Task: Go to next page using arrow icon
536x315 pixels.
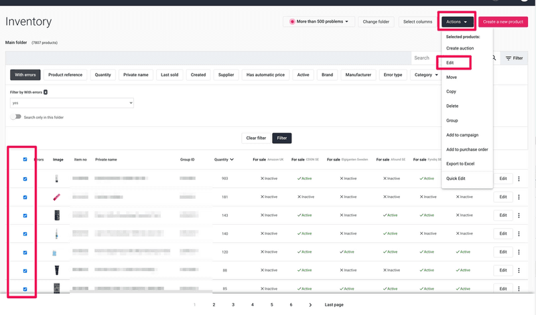Action: pos(310,305)
